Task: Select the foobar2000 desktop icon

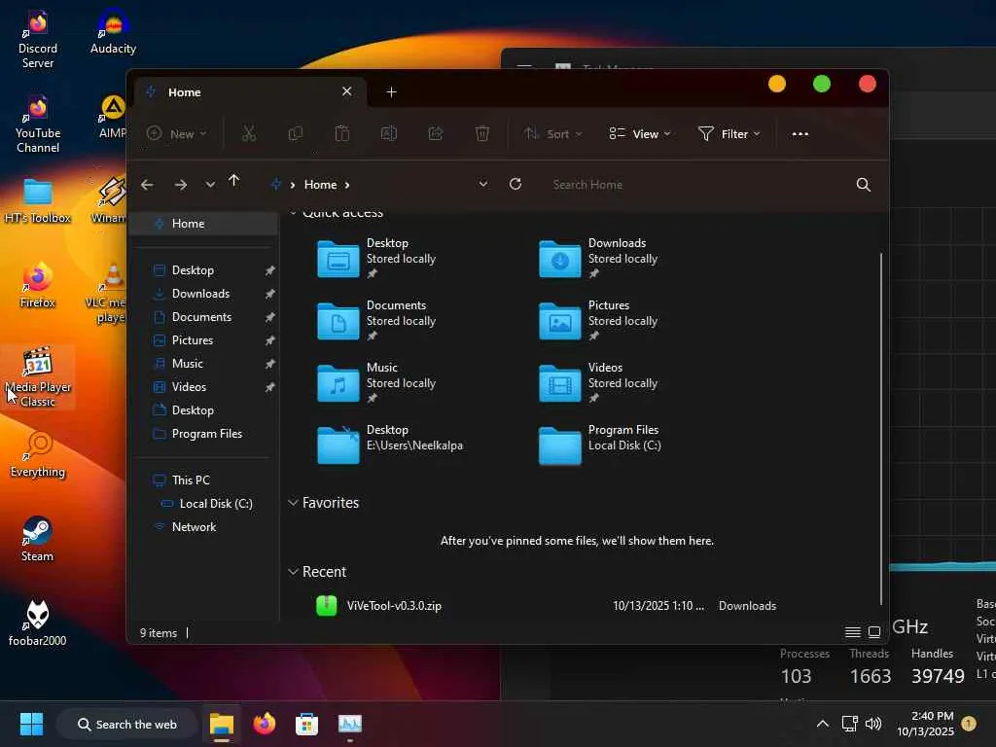Action: 37,623
